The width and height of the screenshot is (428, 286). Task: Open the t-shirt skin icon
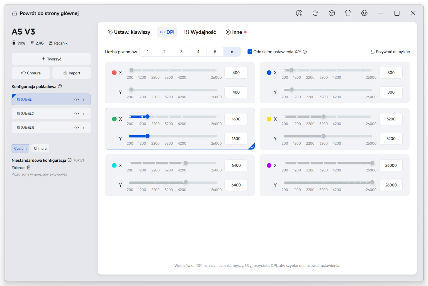348,13
